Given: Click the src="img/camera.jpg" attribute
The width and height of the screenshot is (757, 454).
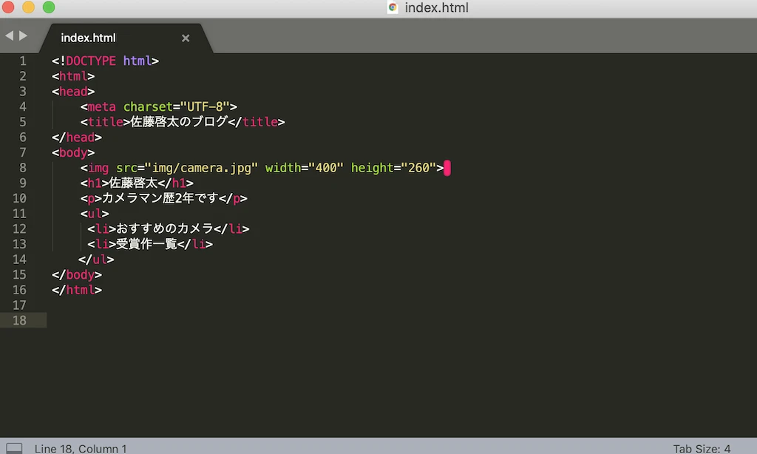Looking at the screenshot, I should 187,168.
